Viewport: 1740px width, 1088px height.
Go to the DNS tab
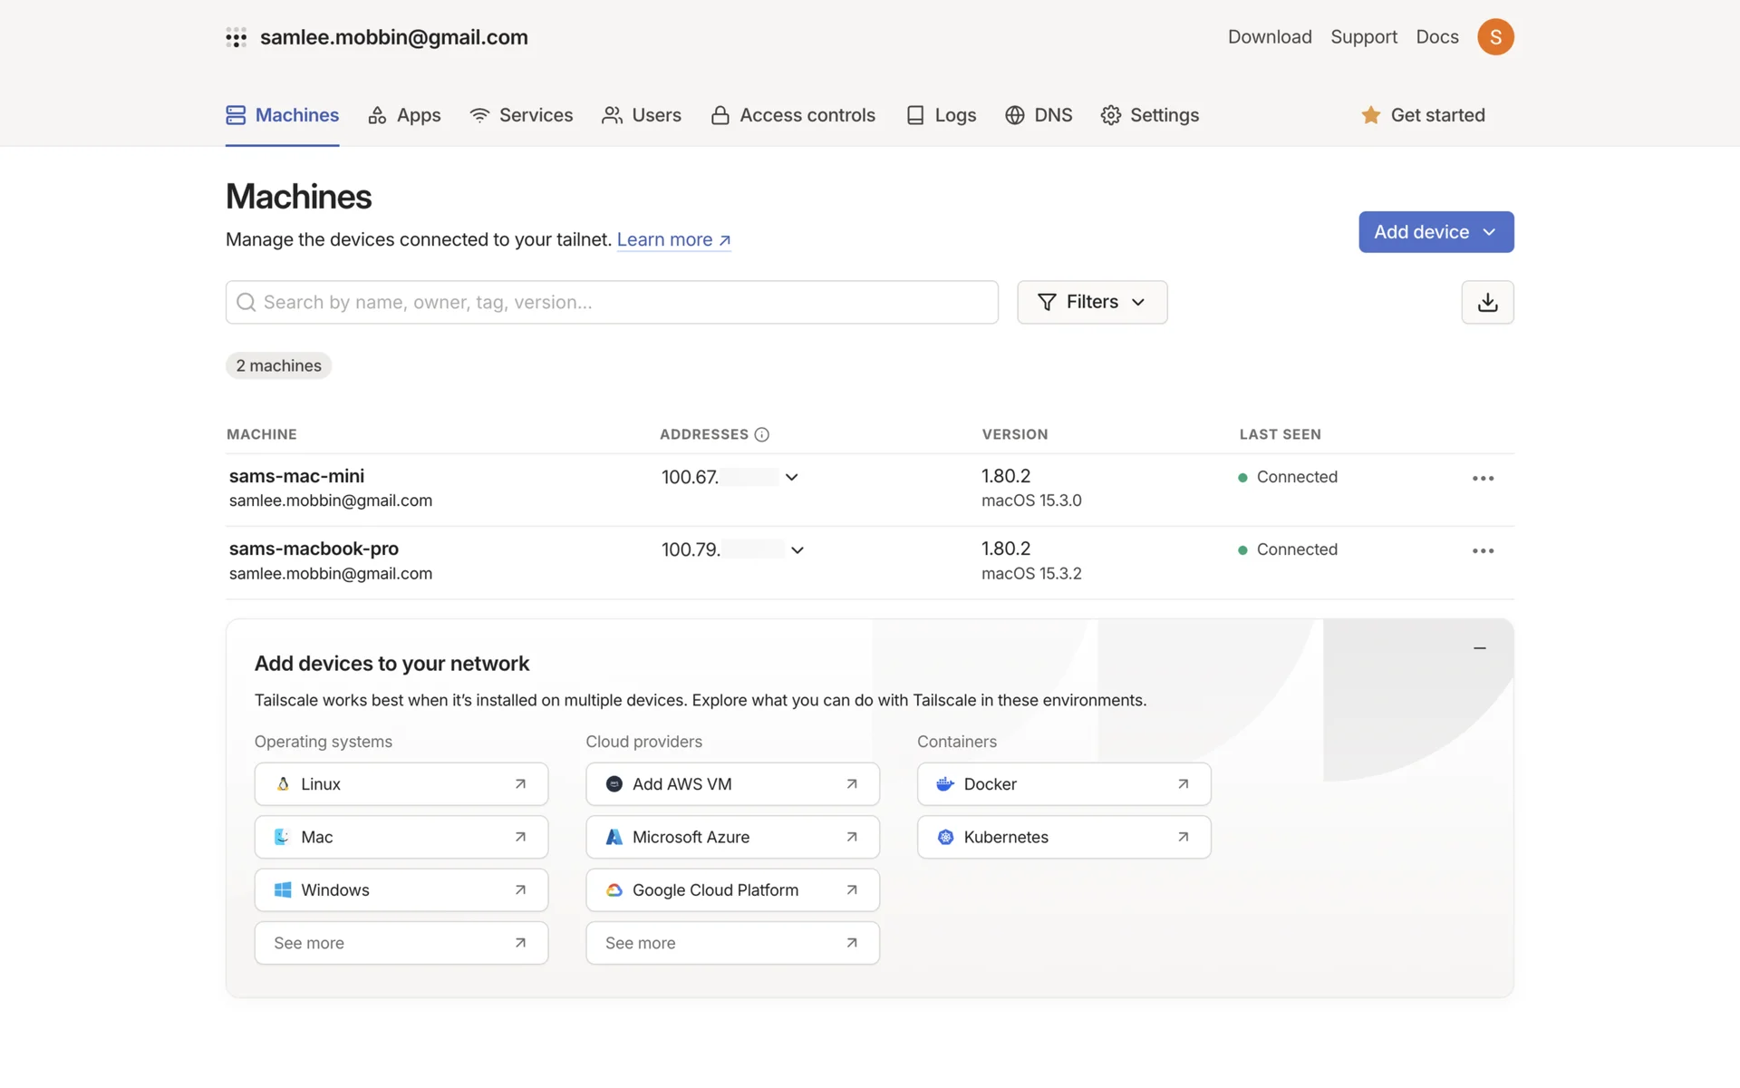pos(1039,115)
